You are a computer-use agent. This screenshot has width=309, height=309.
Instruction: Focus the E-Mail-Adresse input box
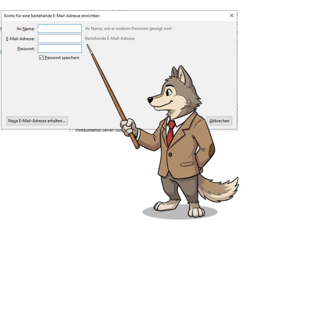[x=60, y=38]
